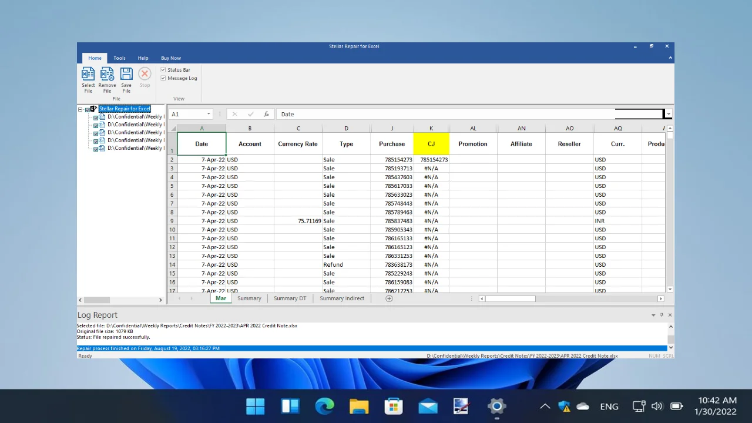Viewport: 752px width, 423px height.
Task: Open the Log Report options dropdown arrow
Action: (653, 315)
